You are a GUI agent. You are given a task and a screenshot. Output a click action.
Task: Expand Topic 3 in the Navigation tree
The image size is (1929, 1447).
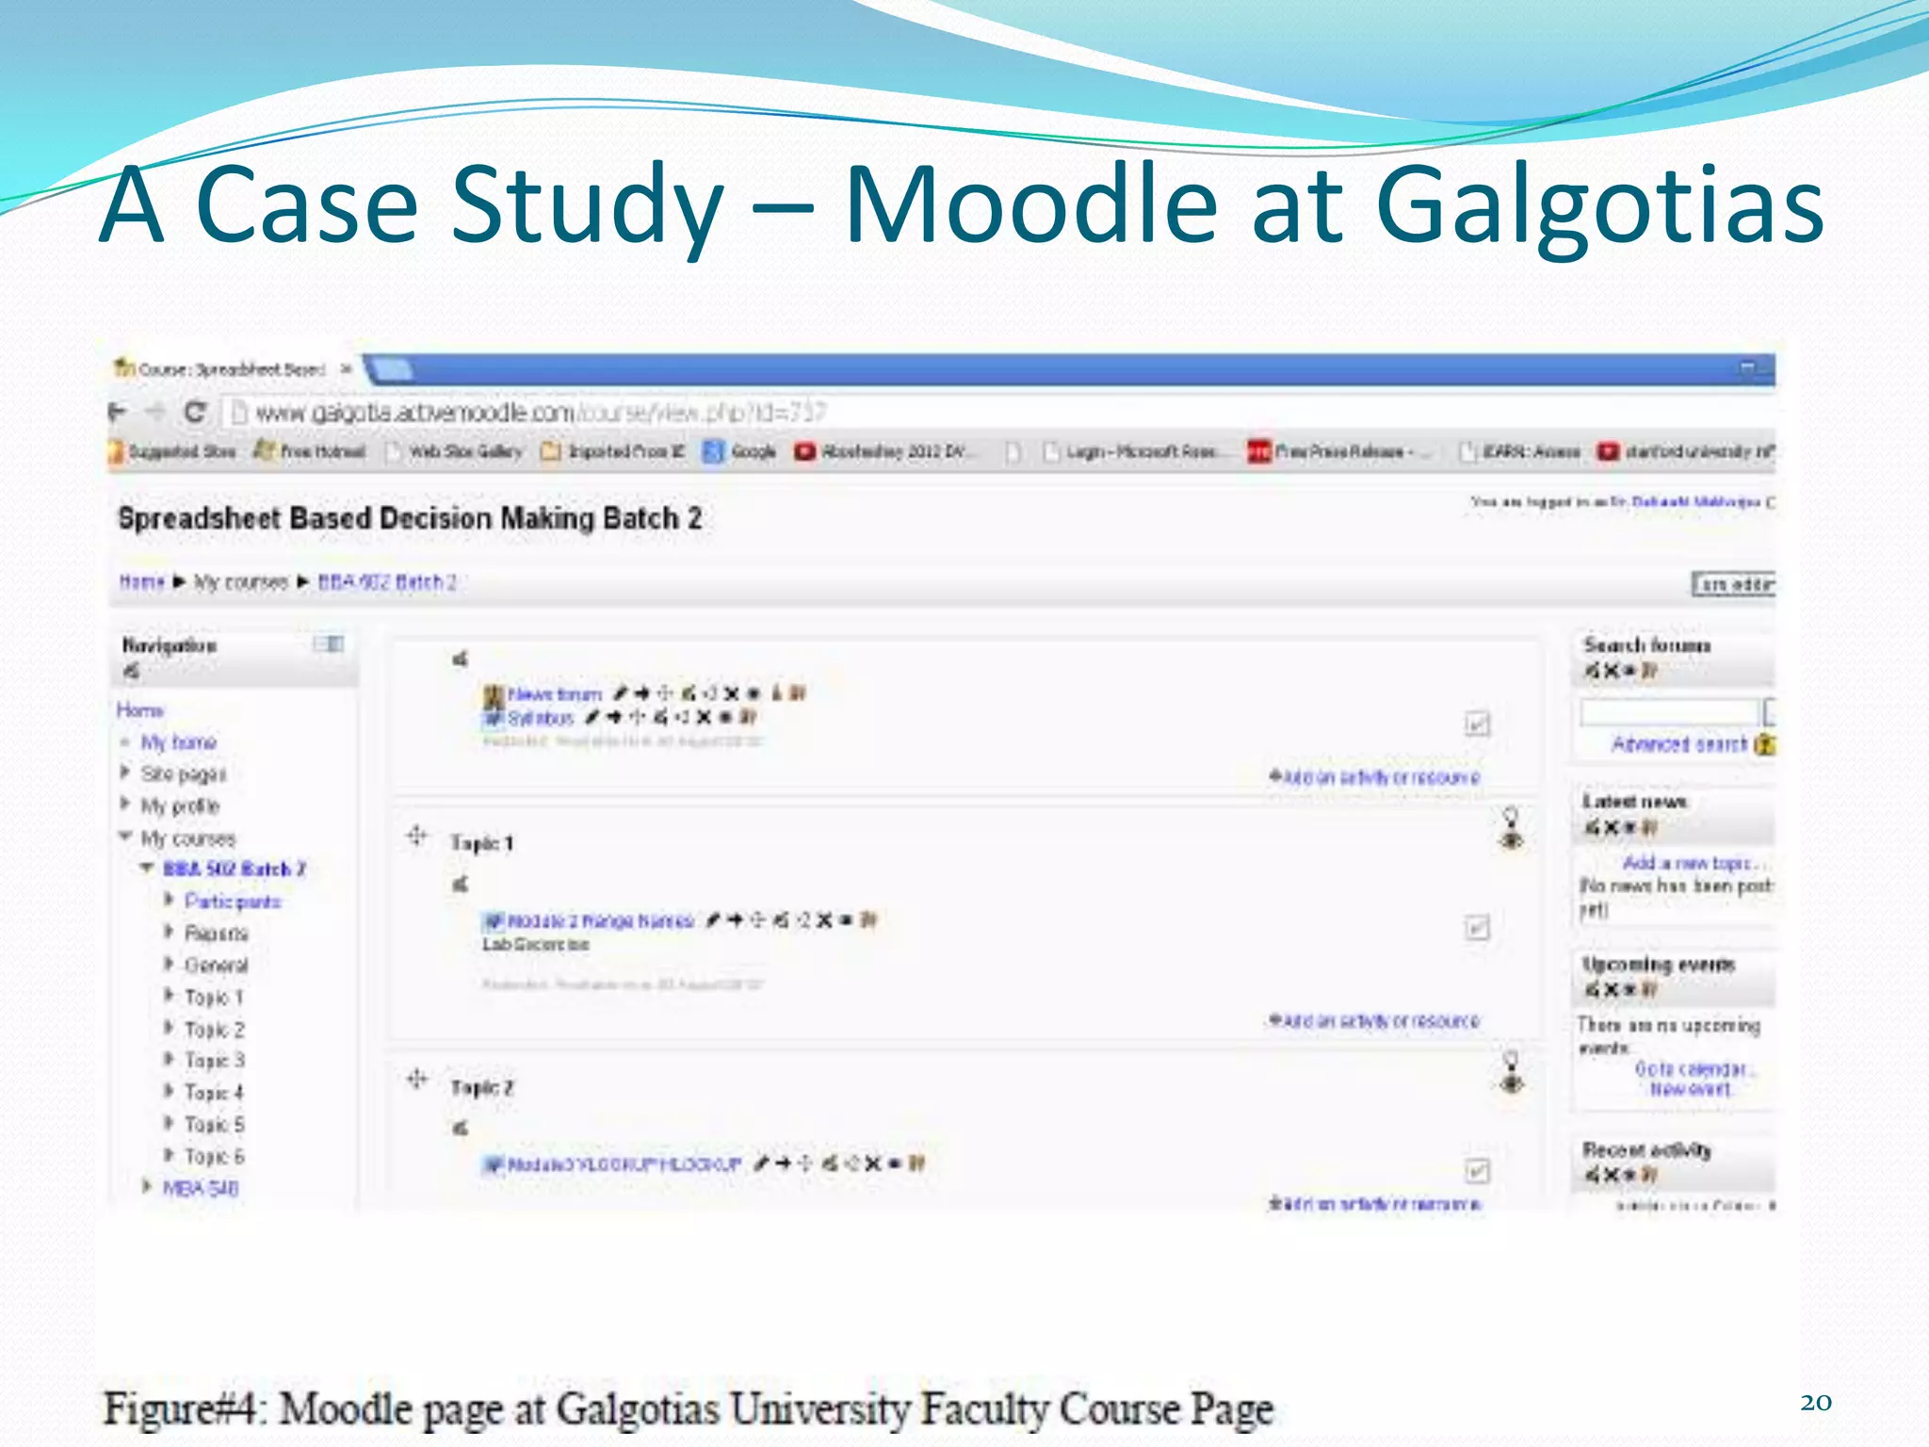click(x=170, y=1060)
